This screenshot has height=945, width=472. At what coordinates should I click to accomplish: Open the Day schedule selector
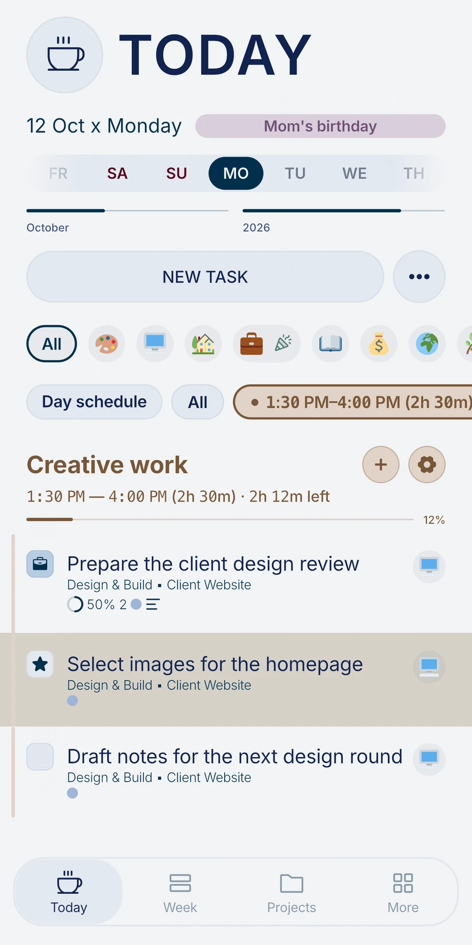pyautogui.click(x=94, y=402)
